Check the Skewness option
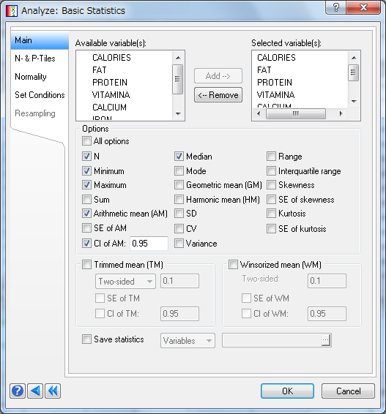The height and width of the screenshot is (414, 386). pyautogui.click(x=271, y=185)
